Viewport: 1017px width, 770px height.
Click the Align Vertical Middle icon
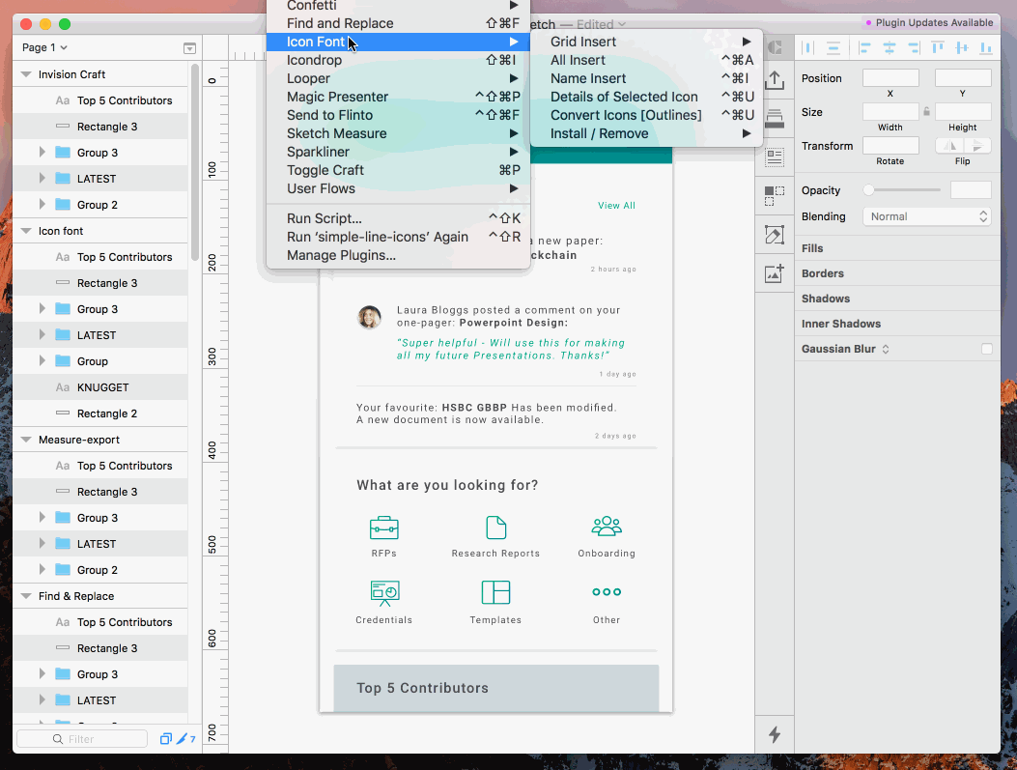[962, 47]
